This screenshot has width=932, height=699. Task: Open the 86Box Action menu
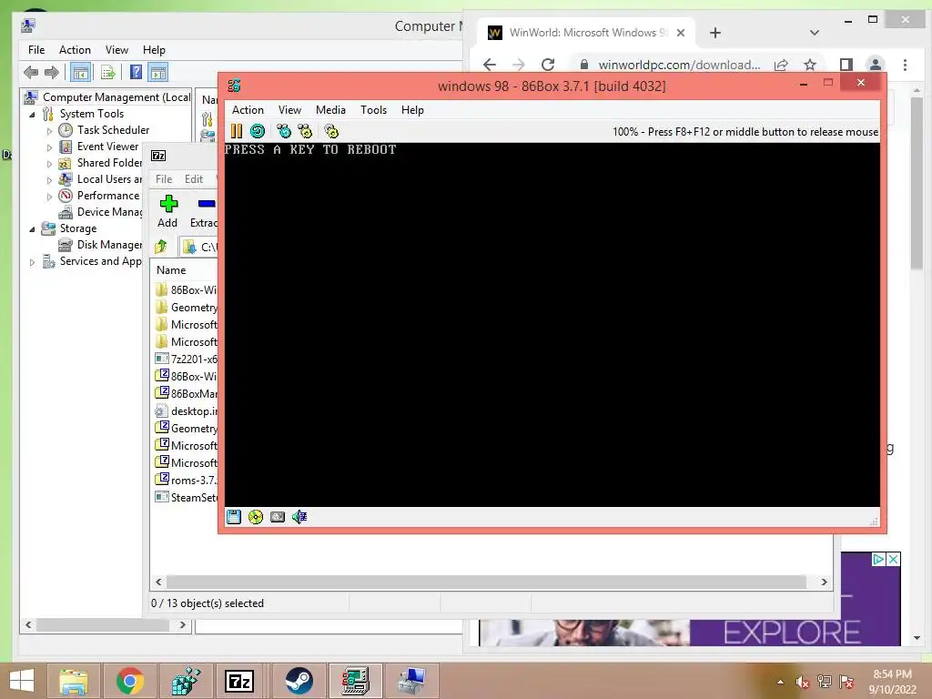[248, 110]
